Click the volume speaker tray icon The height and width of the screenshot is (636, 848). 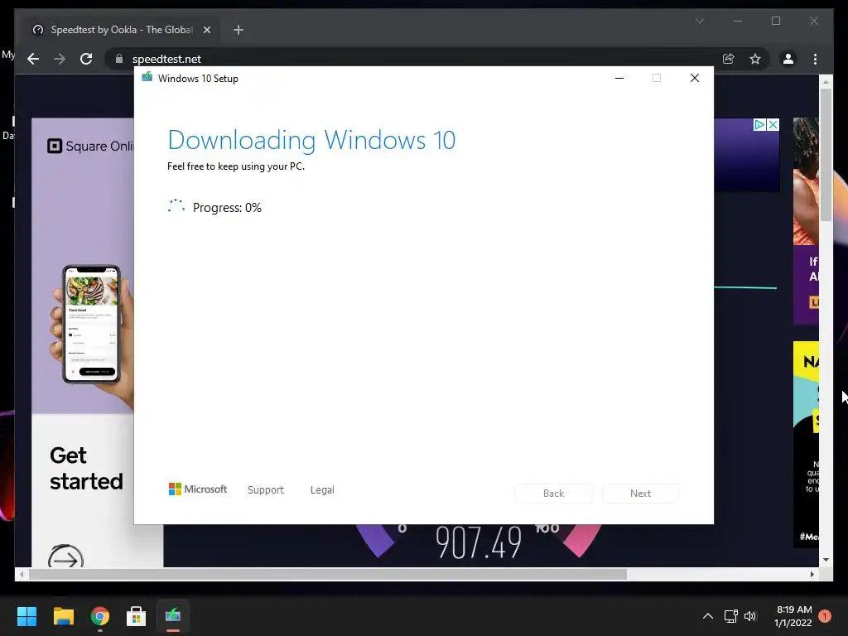[x=750, y=616]
